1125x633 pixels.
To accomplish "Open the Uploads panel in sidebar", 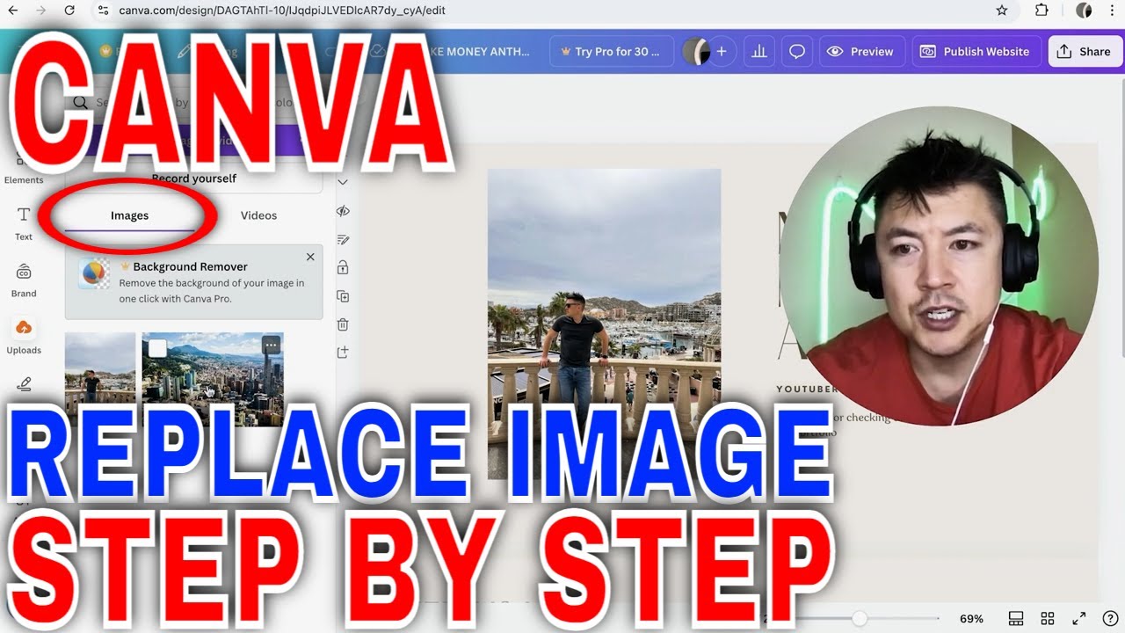I will 24,337.
